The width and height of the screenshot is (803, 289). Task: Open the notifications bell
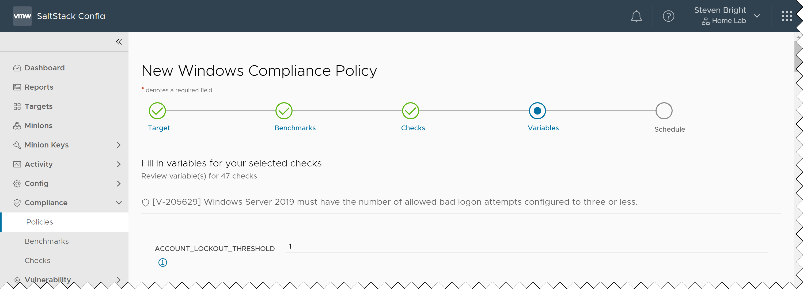point(636,16)
